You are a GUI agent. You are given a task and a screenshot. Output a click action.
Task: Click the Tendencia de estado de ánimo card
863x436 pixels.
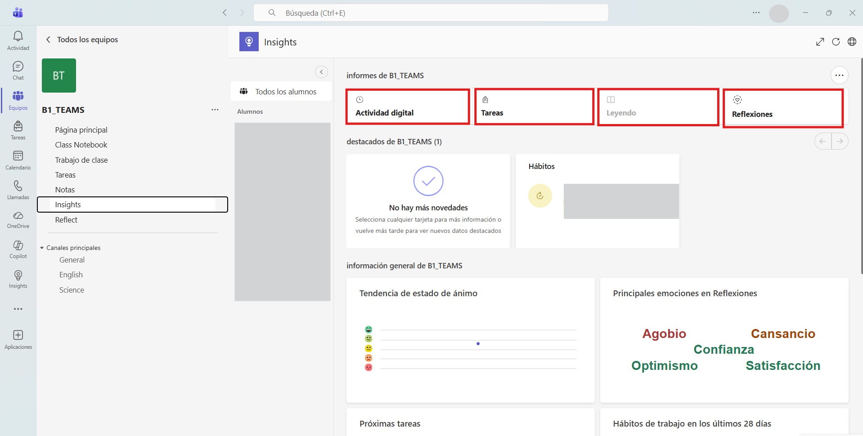click(470, 340)
